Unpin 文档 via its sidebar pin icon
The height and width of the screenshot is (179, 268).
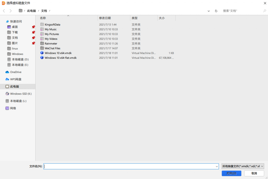tap(33, 38)
